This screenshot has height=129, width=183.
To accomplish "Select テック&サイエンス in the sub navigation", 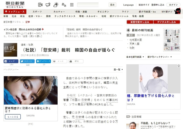I will 65,16.
